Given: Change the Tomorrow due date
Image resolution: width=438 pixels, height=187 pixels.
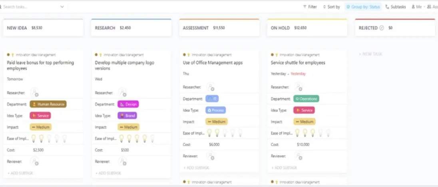Looking at the screenshot, I should (x=15, y=79).
